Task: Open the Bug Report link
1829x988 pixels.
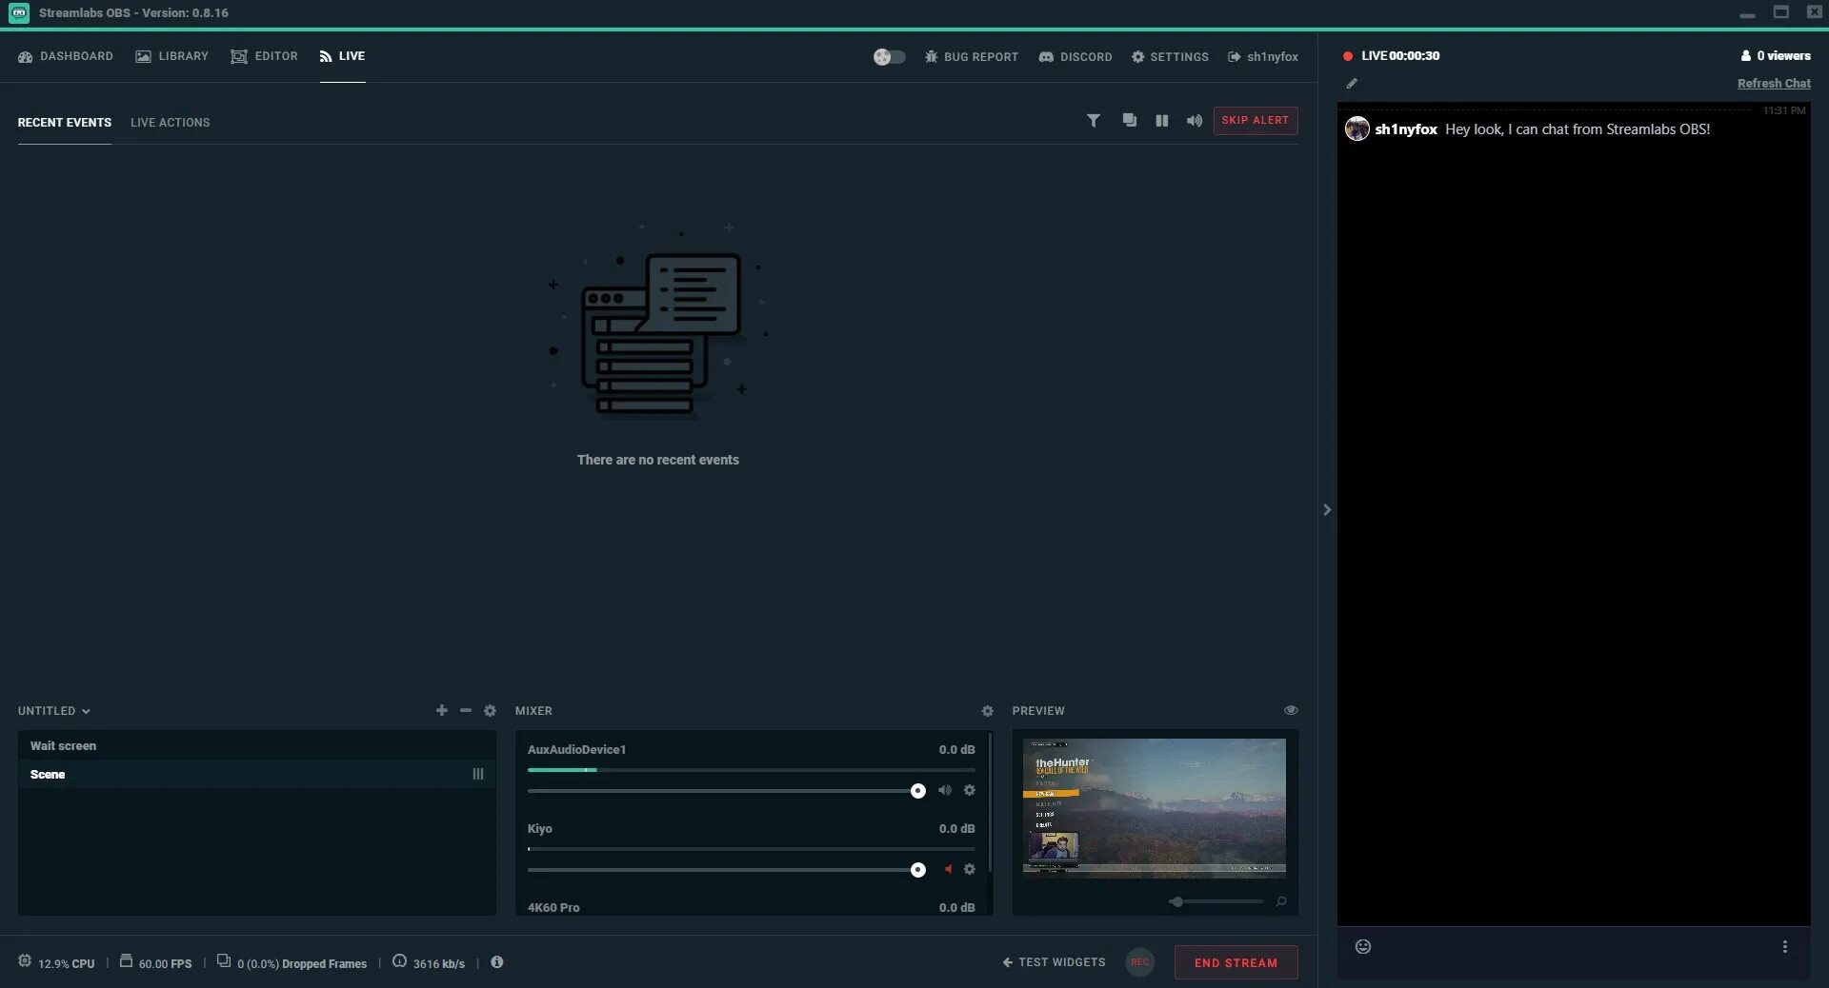Action: [971, 57]
